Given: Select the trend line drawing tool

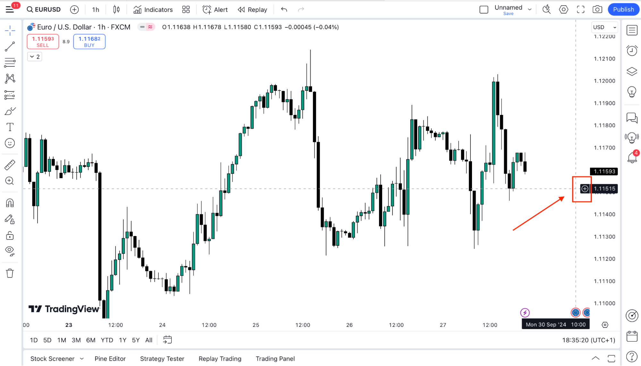Looking at the screenshot, I should tap(10, 47).
